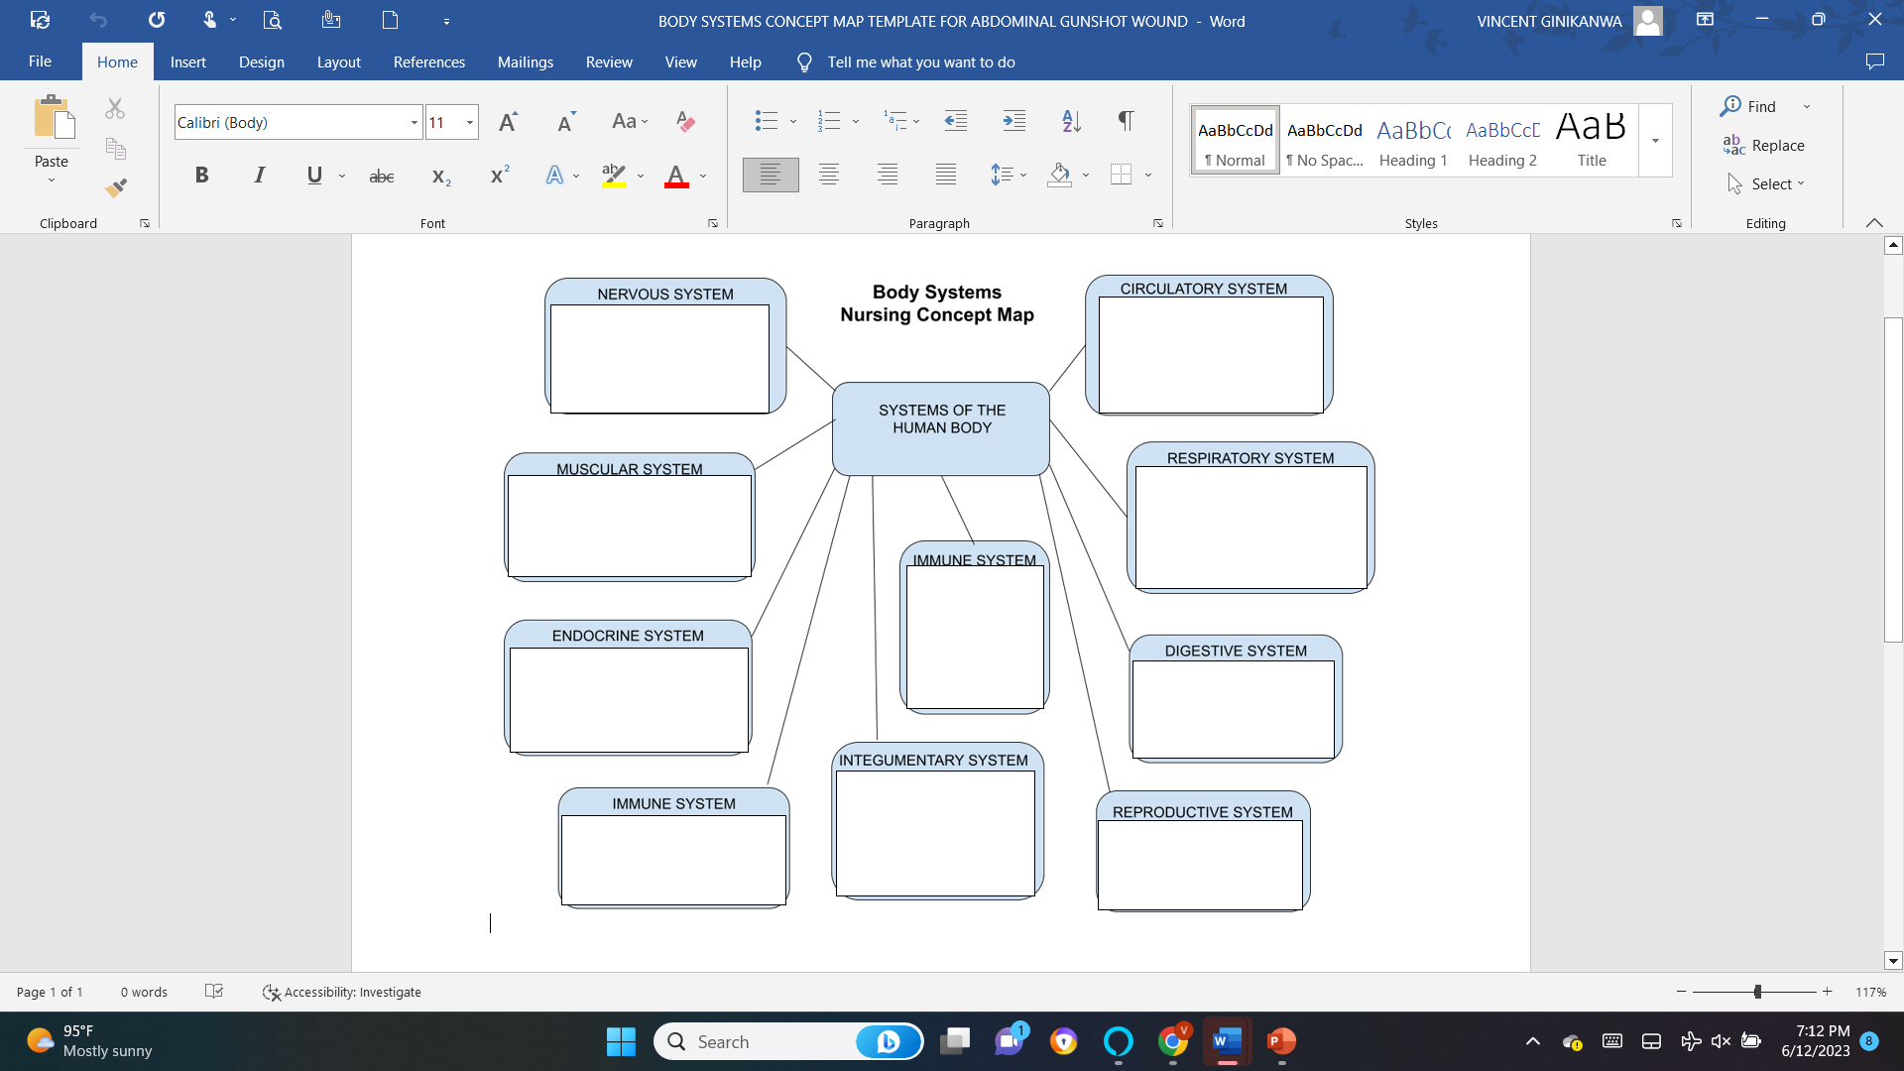
Task: Click the Clear All Formatting icon
Action: [x=685, y=121]
